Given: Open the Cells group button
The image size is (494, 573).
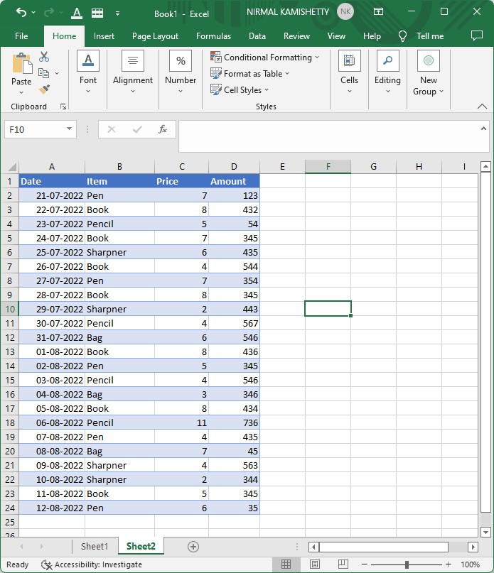Looking at the screenshot, I should [350, 72].
